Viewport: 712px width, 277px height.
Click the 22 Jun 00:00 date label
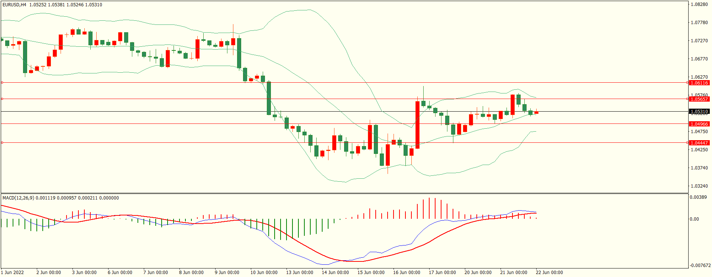tap(549, 273)
